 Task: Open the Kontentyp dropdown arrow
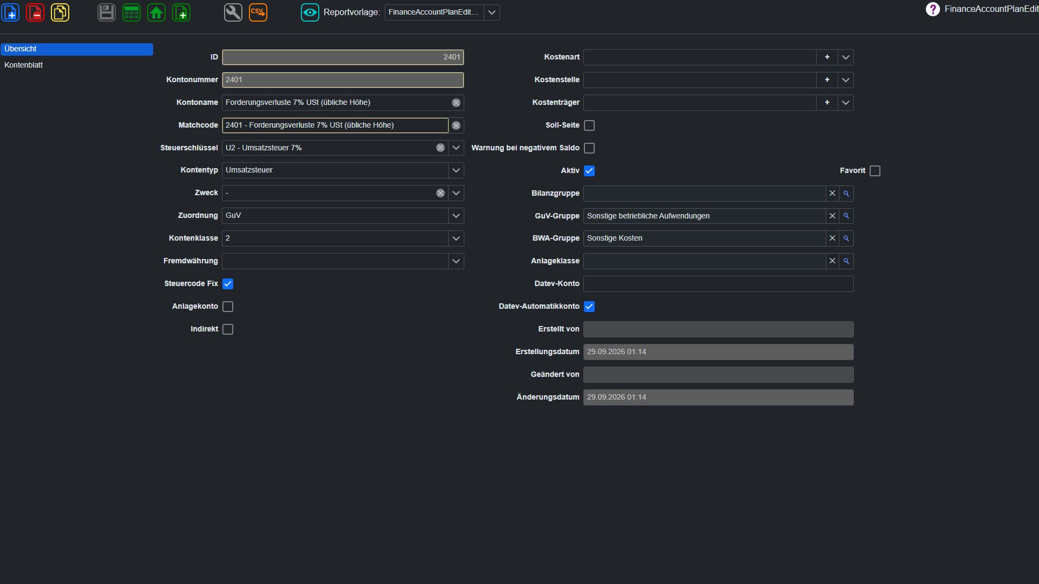point(456,170)
